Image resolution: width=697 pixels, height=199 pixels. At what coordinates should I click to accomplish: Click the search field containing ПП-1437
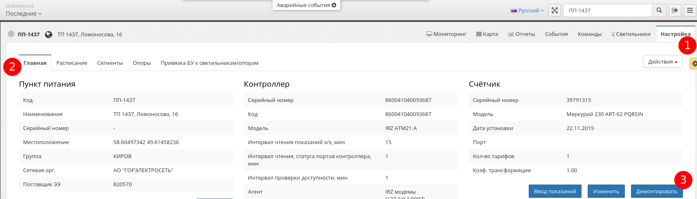pos(608,10)
